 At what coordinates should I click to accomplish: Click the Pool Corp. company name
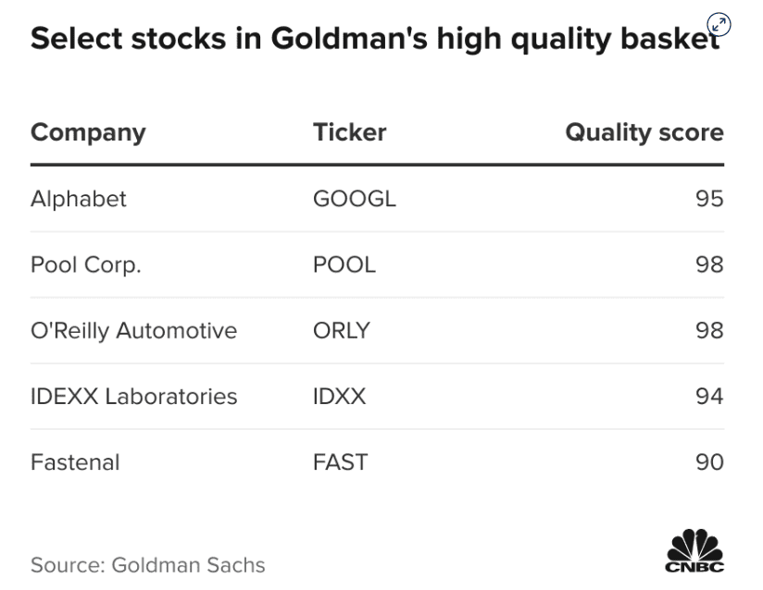[85, 264]
